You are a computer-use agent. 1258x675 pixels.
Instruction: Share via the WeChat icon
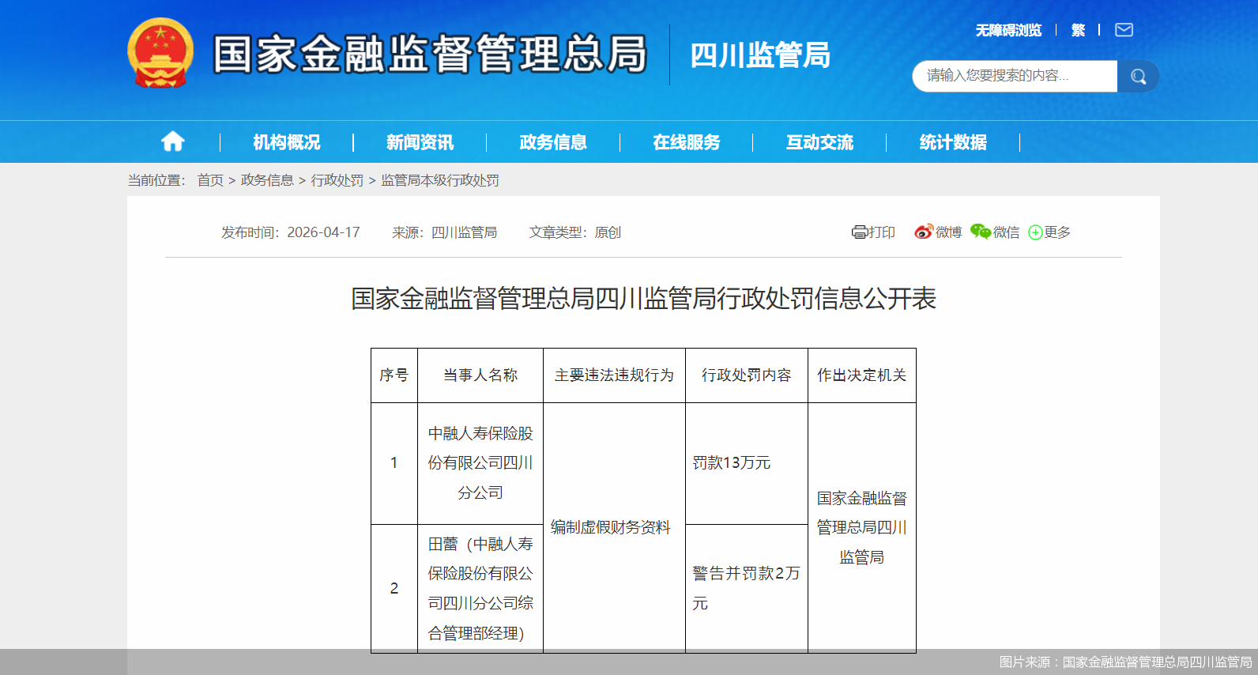pos(981,232)
